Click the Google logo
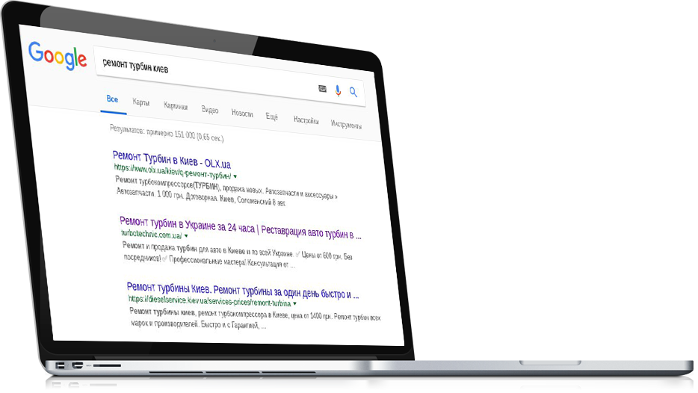Image resolution: width=698 pixels, height=393 pixels. click(58, 56)
